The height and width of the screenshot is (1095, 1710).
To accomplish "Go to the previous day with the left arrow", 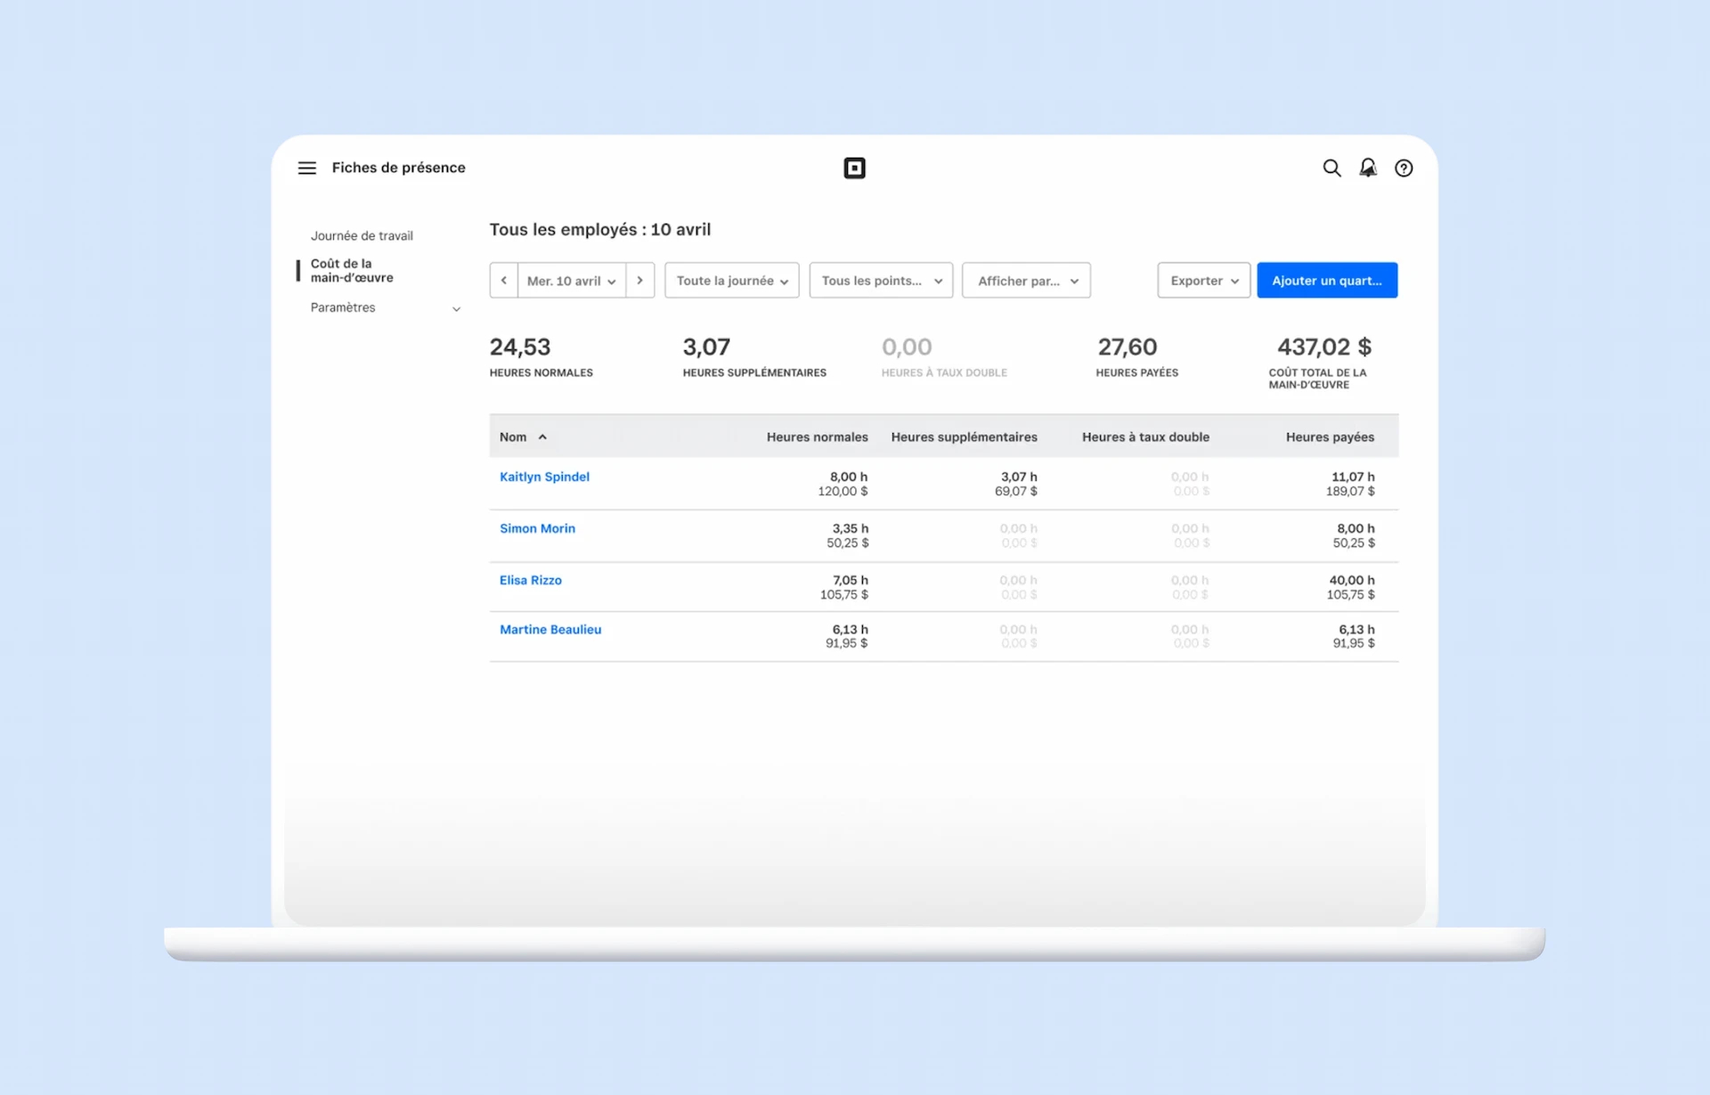I will pos(502,280).
